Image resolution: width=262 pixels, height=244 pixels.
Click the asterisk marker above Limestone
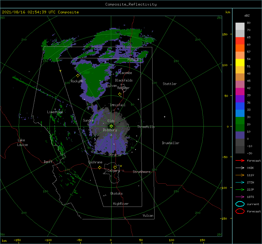(55, 109)
